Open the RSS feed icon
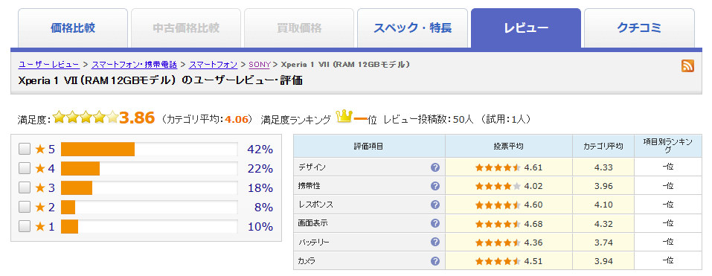 tap(687, 65)
